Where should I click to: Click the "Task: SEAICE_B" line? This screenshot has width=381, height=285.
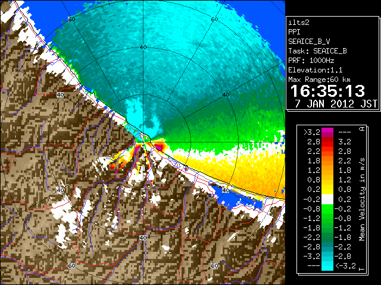[x=317, y=51]
